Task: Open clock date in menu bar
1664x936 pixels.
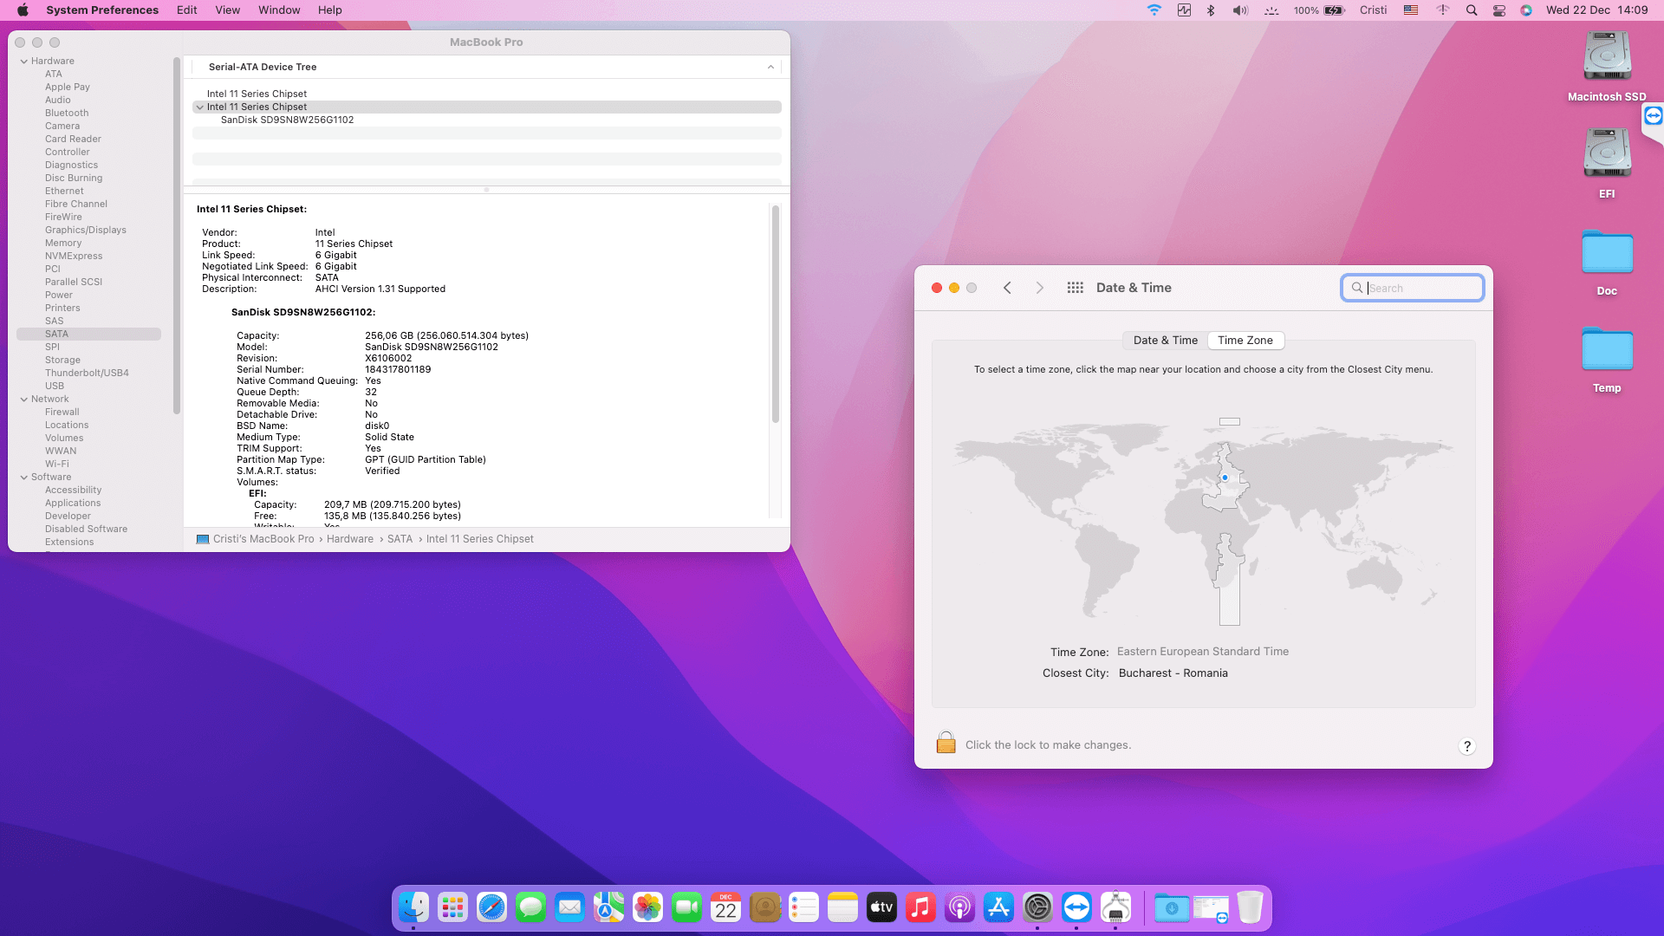Action: (x=1596, y=10)
